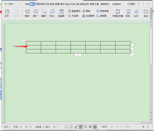Select the 截屏 screenshot tool
The image size is (154, 131).
pos(44,13)
